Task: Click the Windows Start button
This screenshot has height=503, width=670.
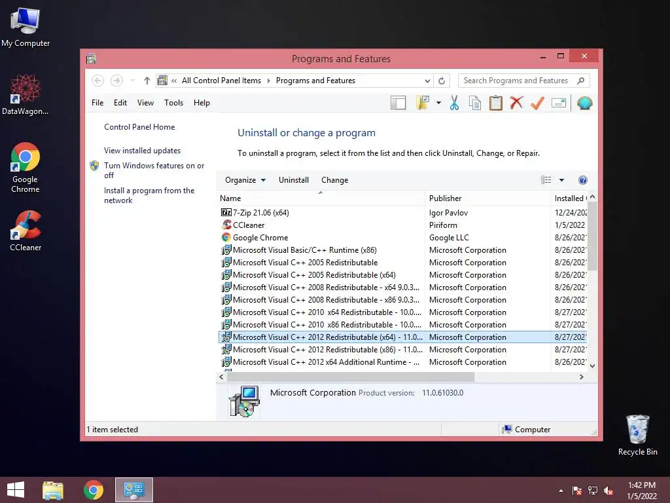Action: coord(16,490)
